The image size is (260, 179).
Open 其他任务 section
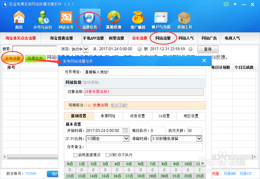pyautogui.click(x=114, y=20)
